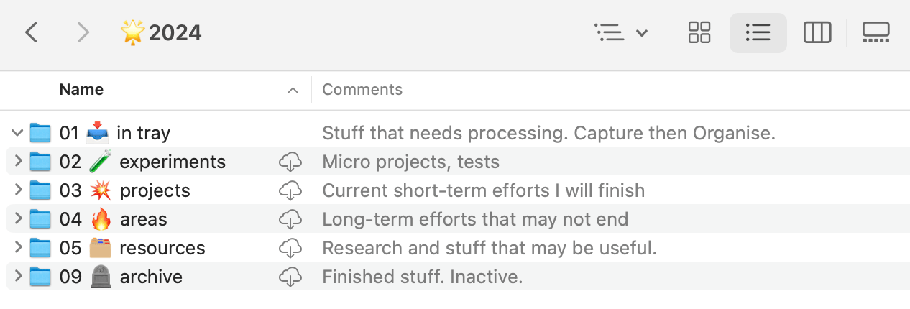The width and height of the screenshot is (910, 309).
Task: Switch to list view
Action: [758, 32]
